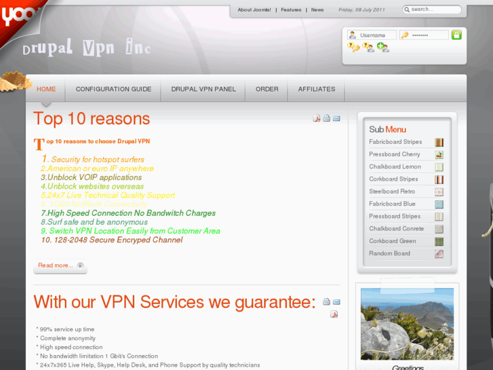This screenshot has height=370, width=493.
Task: Click text 'Security for hotspot surfers'
Action: [98, 160]
